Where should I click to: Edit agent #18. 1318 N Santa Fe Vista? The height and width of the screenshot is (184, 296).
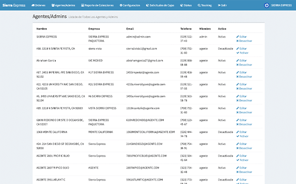pos(241,48)
